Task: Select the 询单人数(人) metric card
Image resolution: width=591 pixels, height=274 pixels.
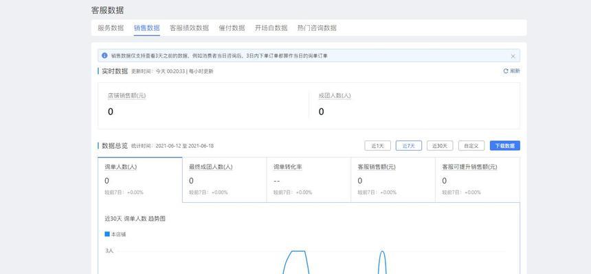Action: click(140, 179)
